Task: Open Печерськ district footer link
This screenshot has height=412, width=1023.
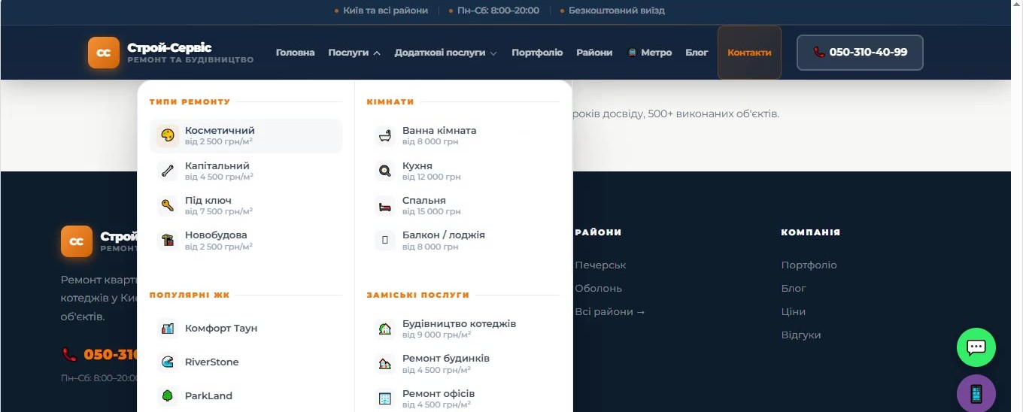Action: coord(600,265)
